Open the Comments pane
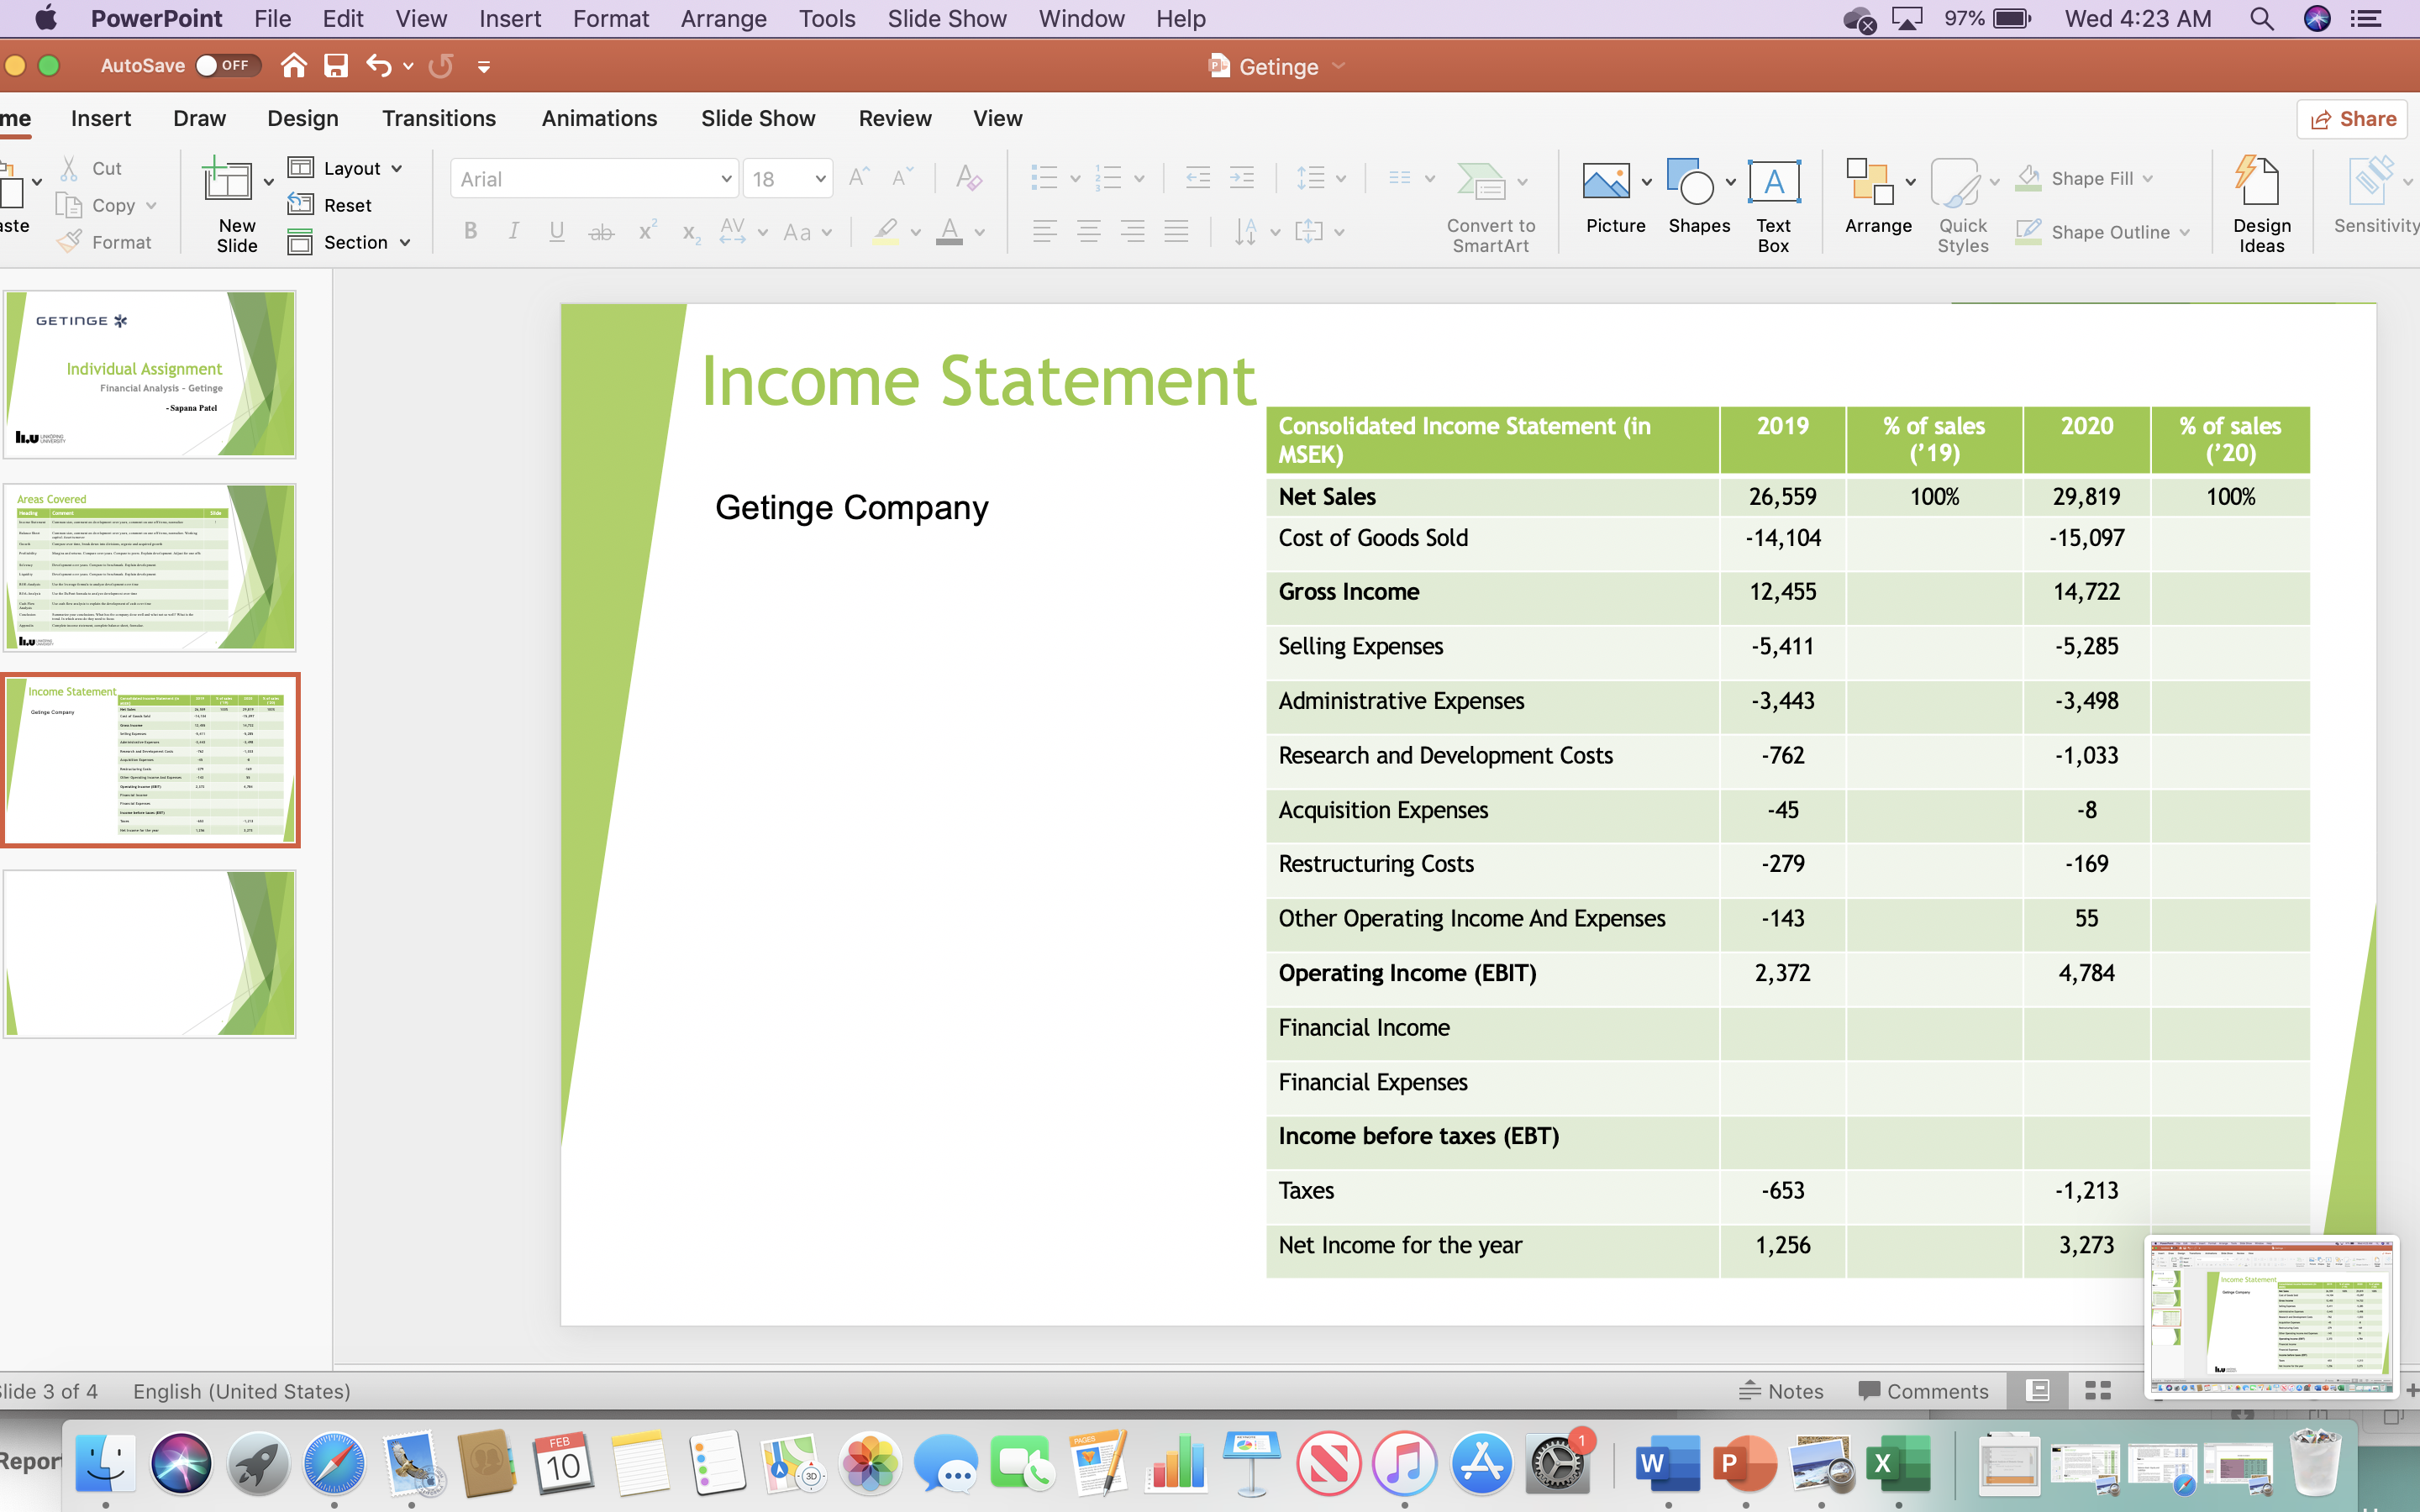 [1922, 1391]
